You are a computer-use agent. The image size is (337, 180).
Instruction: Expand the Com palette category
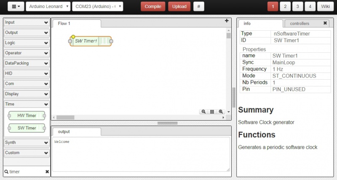click(x=27, y=83)
